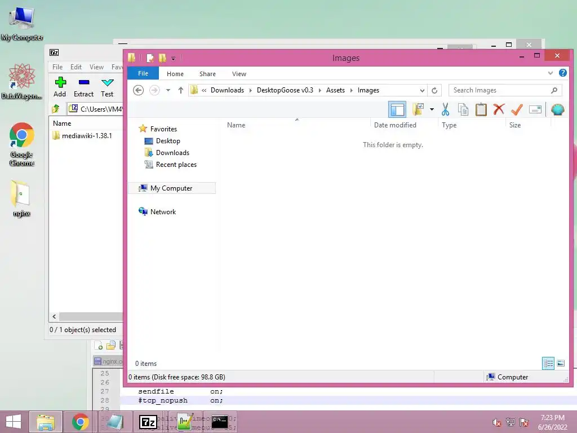Screen dimensions: 577x433
Task: Click the Extract button in 7-Zip
Action: tap(83, 87)
